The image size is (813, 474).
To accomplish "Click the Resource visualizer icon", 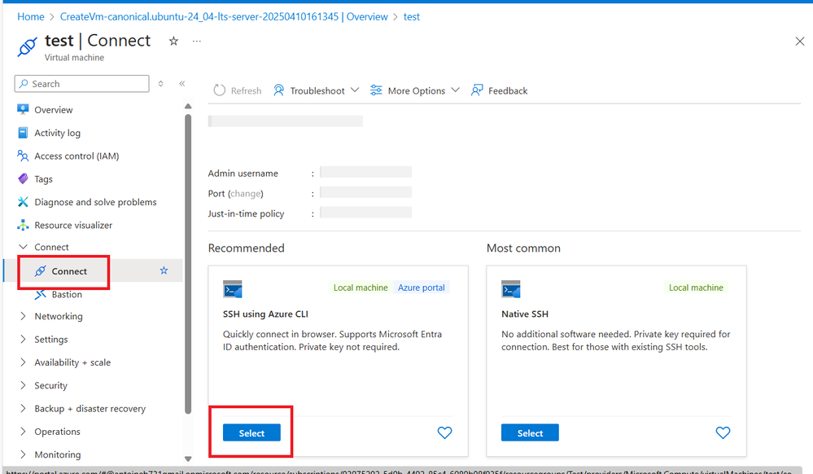I will pos(23,225).
